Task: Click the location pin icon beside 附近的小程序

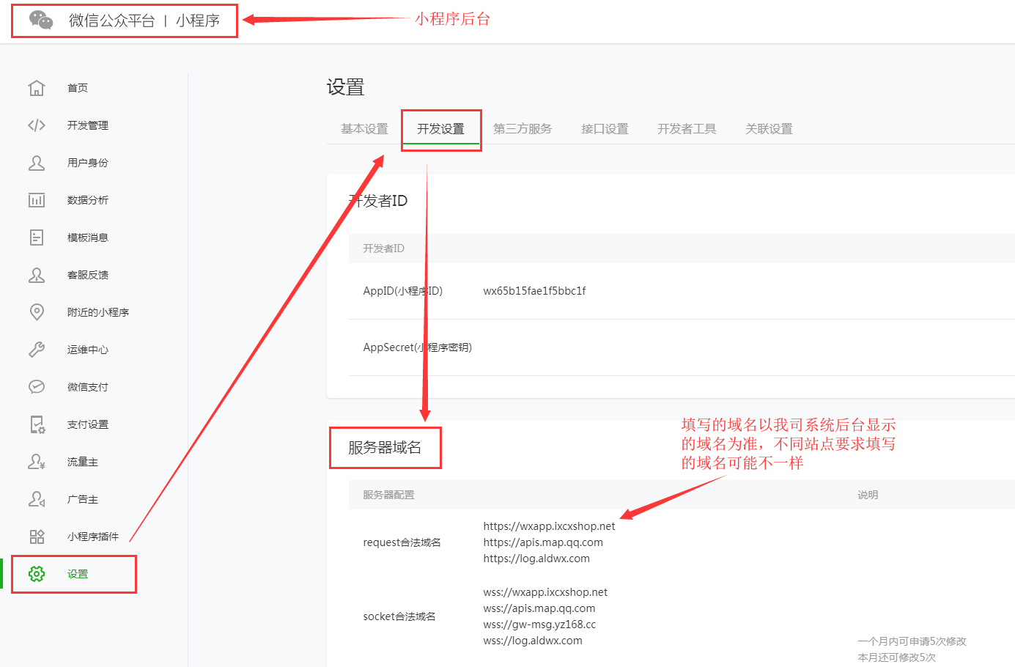Action: coord(37,312)
